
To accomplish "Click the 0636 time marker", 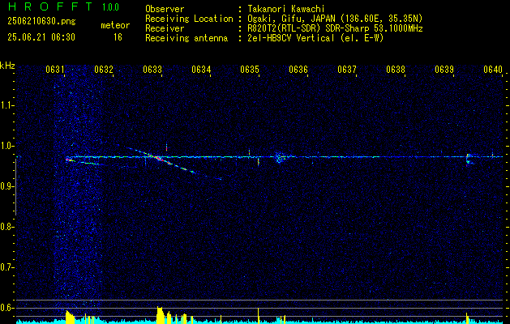I will (298, 70).
